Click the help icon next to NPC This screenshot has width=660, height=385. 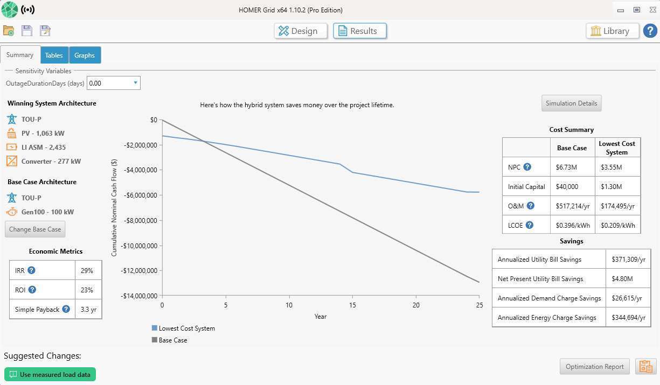(x=527, y=167)
